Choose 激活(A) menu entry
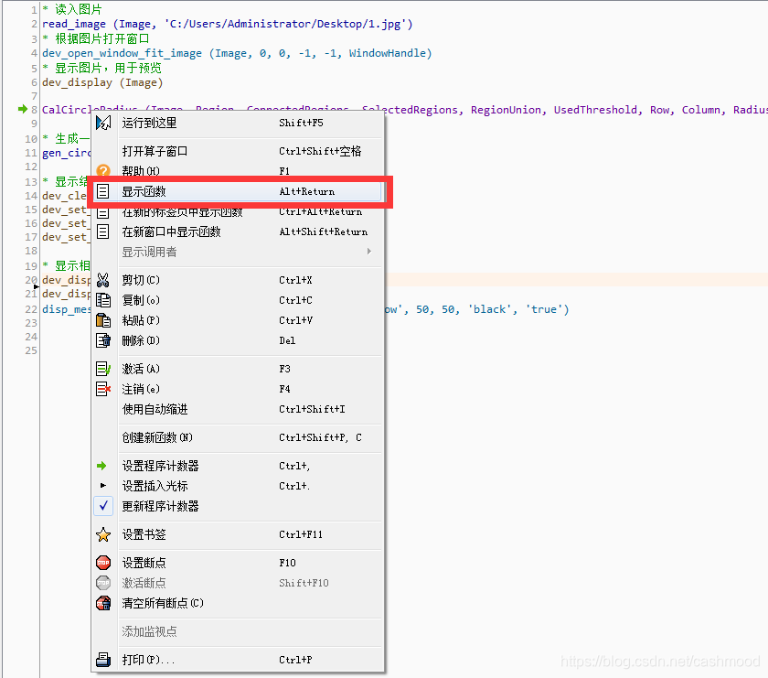768x678 pixels. 238,369
